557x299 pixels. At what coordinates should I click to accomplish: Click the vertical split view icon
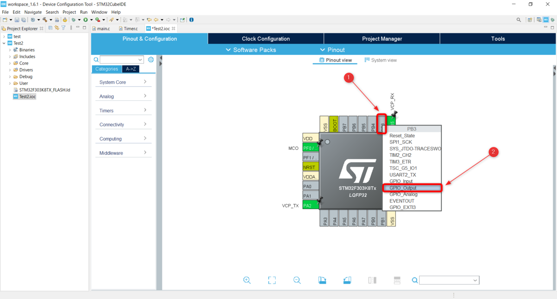[x=372, y=280]
